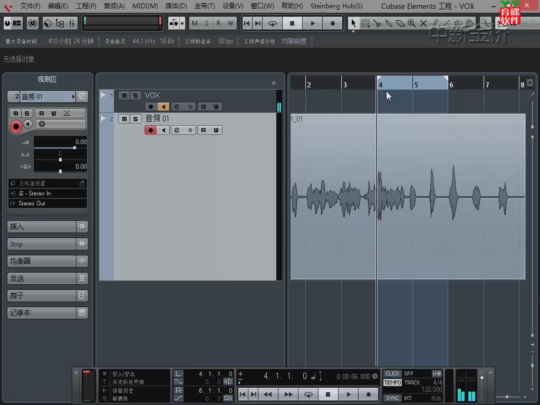
Task: Expand the 记事本 notepad section
Action: click(x=47, y=313)
